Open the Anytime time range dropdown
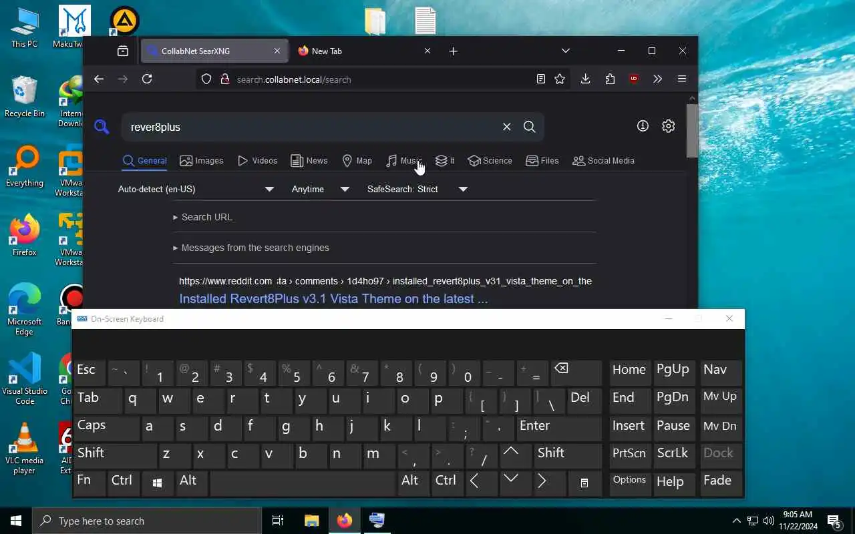Image resolution: width=855 pixels, height=534 pixels. pyautogui.click(x=321, y=189)
